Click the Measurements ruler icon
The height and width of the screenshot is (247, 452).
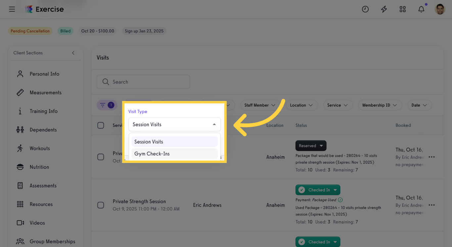(x=20, y=92)
